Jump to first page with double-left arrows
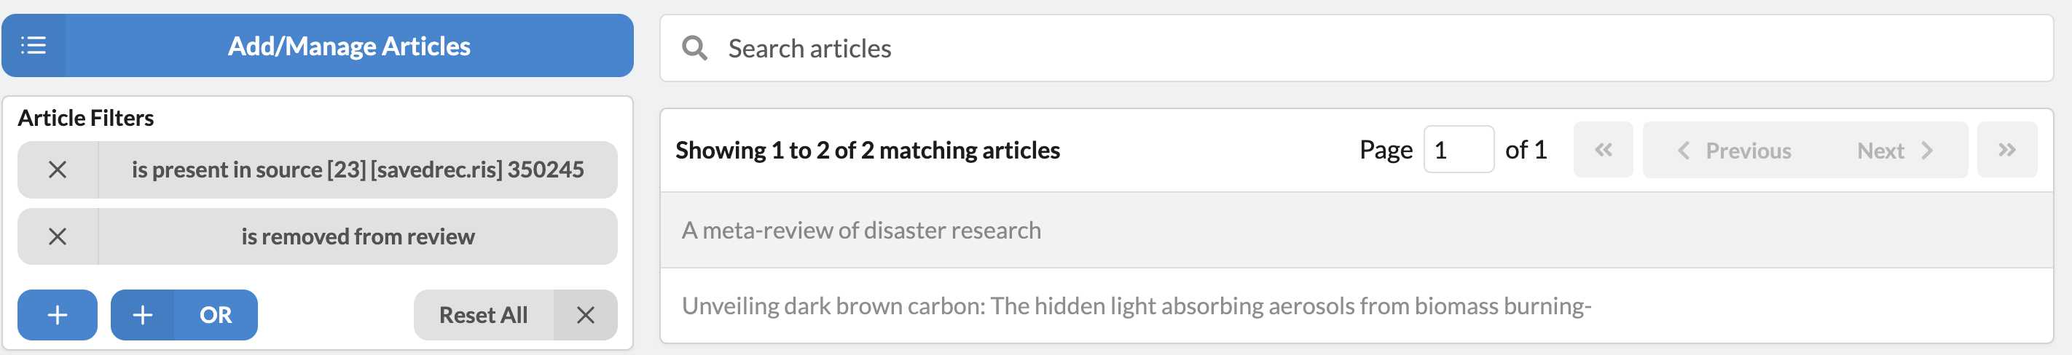Screen dimensions: 2072x355 point(1603,150)
